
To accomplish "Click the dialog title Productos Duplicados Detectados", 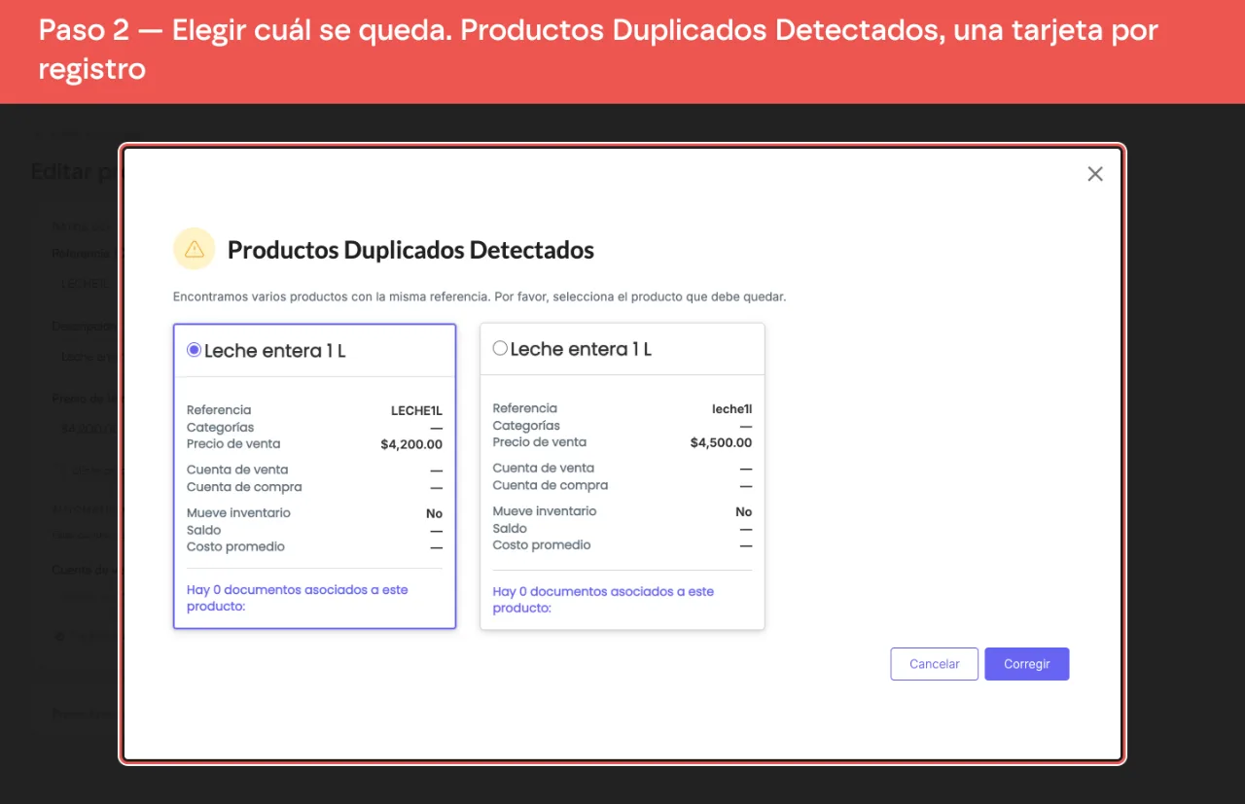I will point(410,250).
